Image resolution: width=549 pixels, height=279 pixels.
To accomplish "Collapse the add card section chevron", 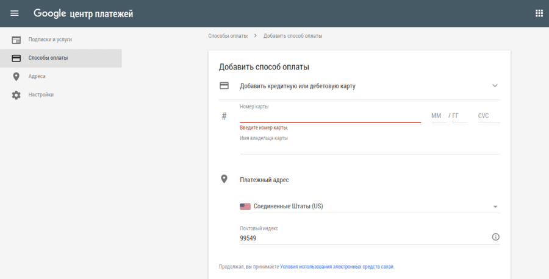I will (x=495, y=86).
